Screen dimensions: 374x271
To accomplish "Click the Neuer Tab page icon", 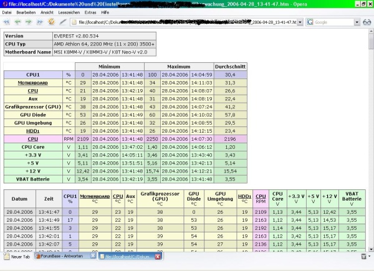I will click(7, 257).
